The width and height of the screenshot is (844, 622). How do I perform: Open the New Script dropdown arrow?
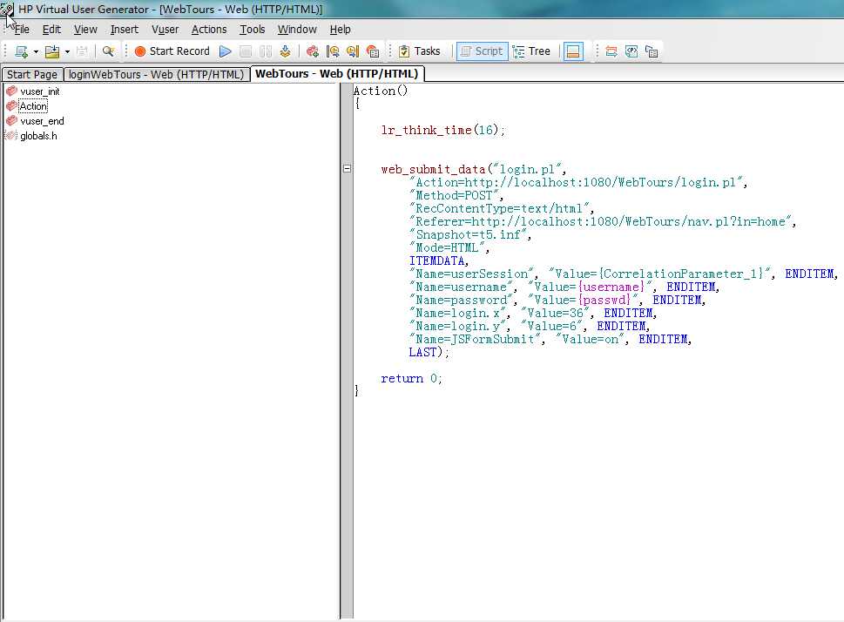36,51
